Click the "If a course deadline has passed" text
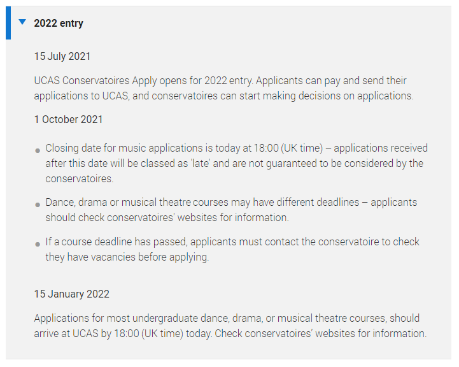459x367 pixels. 117,242
